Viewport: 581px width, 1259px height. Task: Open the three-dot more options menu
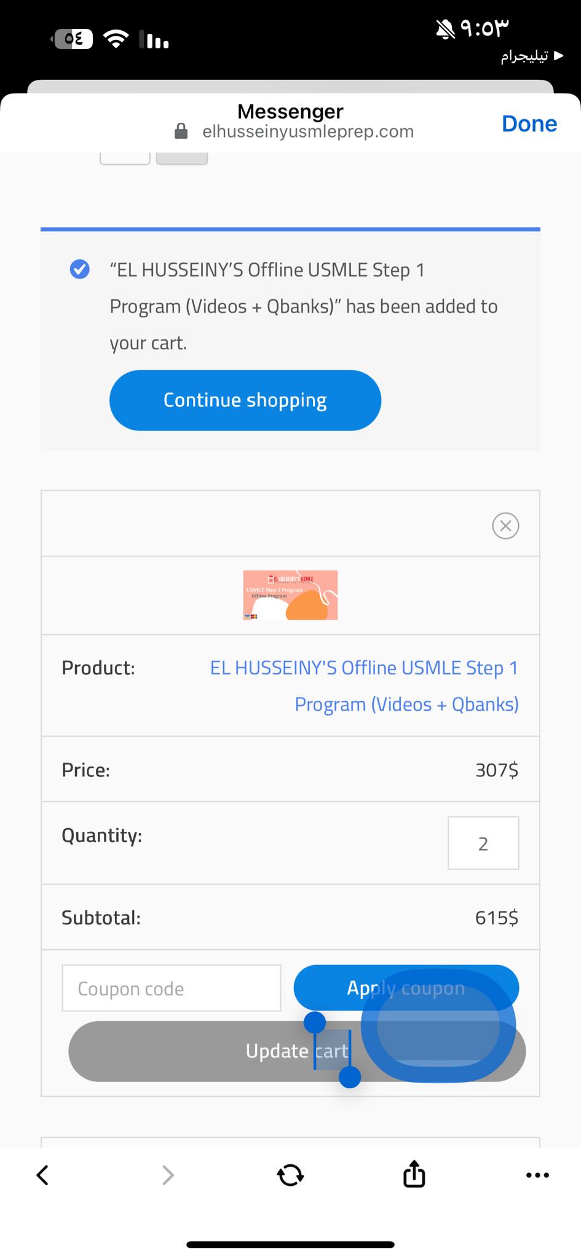coord(537,1175)
